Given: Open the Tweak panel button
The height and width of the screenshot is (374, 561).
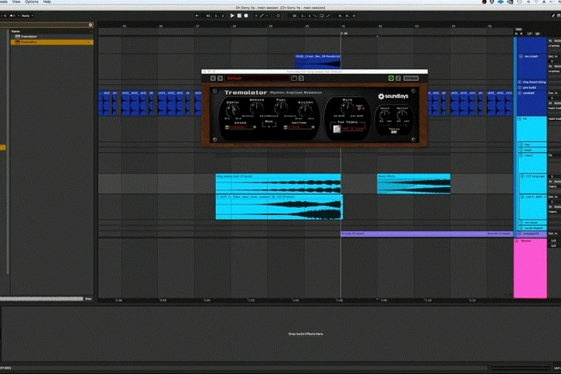Looking at the screenshot, I should point(394,132).
